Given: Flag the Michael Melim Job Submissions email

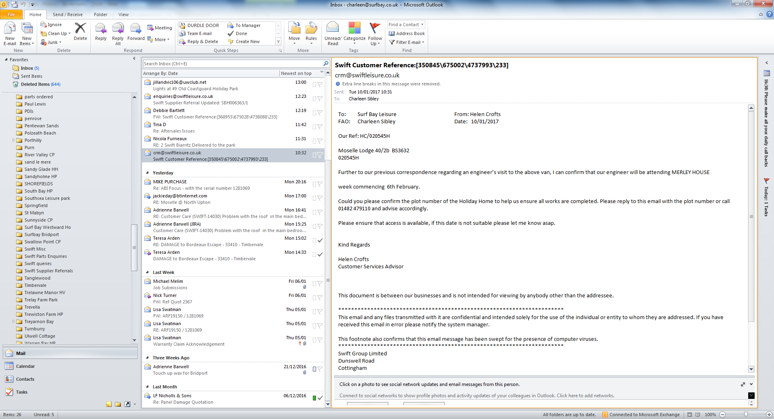Looking at the screenshot, I should [x=320, y=283].
